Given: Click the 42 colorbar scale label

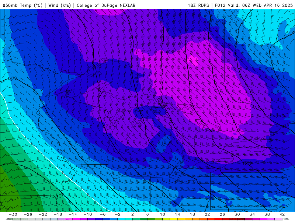Looking at the screenshot, I should (x=282, y=214).
